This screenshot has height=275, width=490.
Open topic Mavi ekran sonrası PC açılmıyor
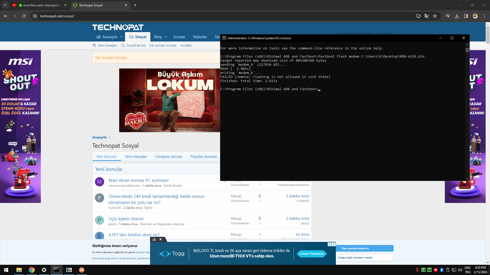(139, 180)
